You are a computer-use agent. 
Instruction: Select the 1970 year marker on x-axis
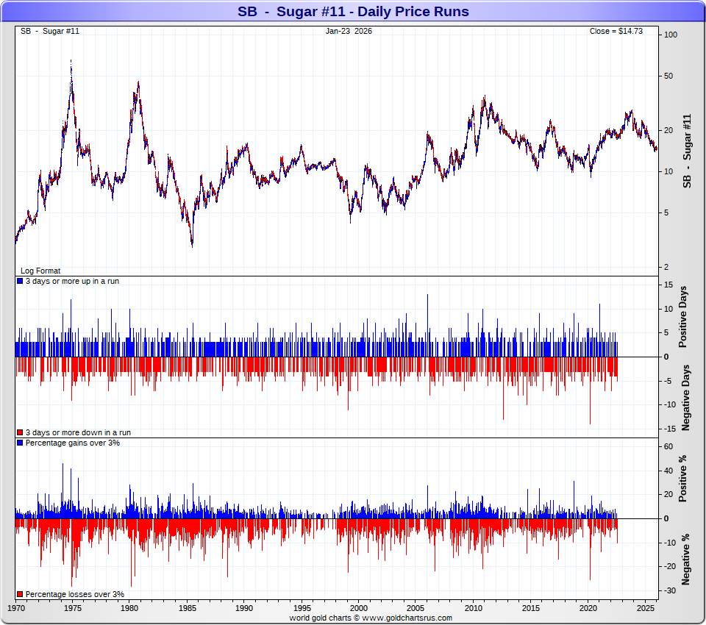[x=16, y=609]
